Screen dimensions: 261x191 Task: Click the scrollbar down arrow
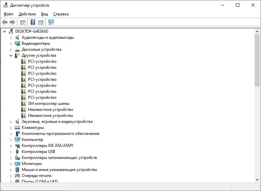257,180
